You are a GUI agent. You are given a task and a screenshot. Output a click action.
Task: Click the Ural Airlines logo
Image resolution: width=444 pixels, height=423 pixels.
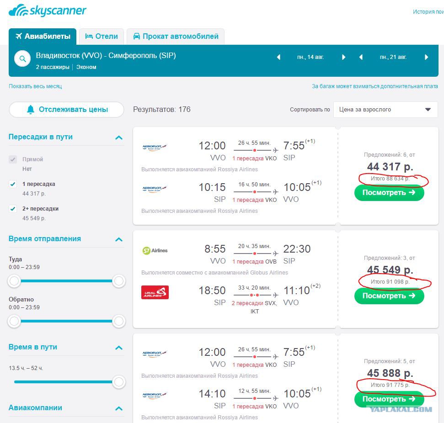click(155, 292)
